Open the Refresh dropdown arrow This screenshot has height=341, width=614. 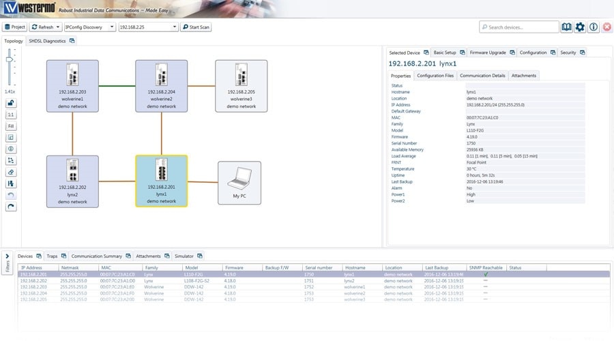coord(58,27)
